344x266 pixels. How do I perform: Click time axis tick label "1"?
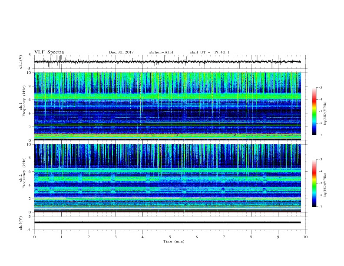(x=61, y=237)
